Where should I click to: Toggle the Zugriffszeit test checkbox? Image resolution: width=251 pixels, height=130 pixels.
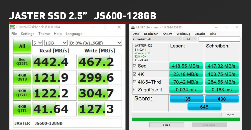click(135, 90)
